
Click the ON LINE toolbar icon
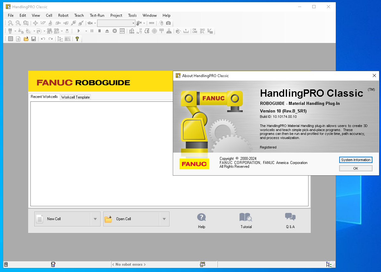coord(195,31)
